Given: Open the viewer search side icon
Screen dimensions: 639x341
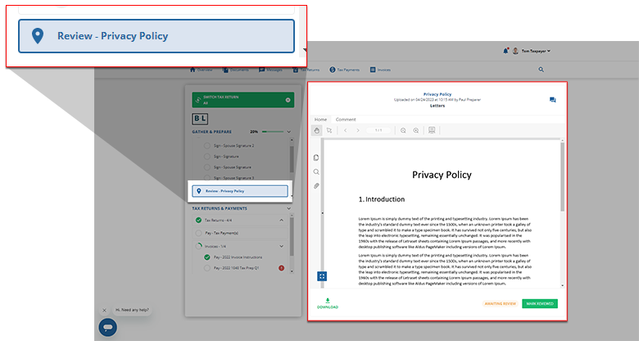Looking at the screenshot, I should (316, 171).
